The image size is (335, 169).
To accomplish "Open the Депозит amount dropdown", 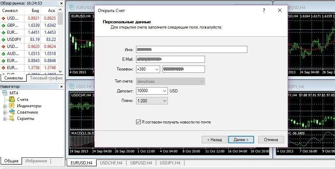I will 164,91.
